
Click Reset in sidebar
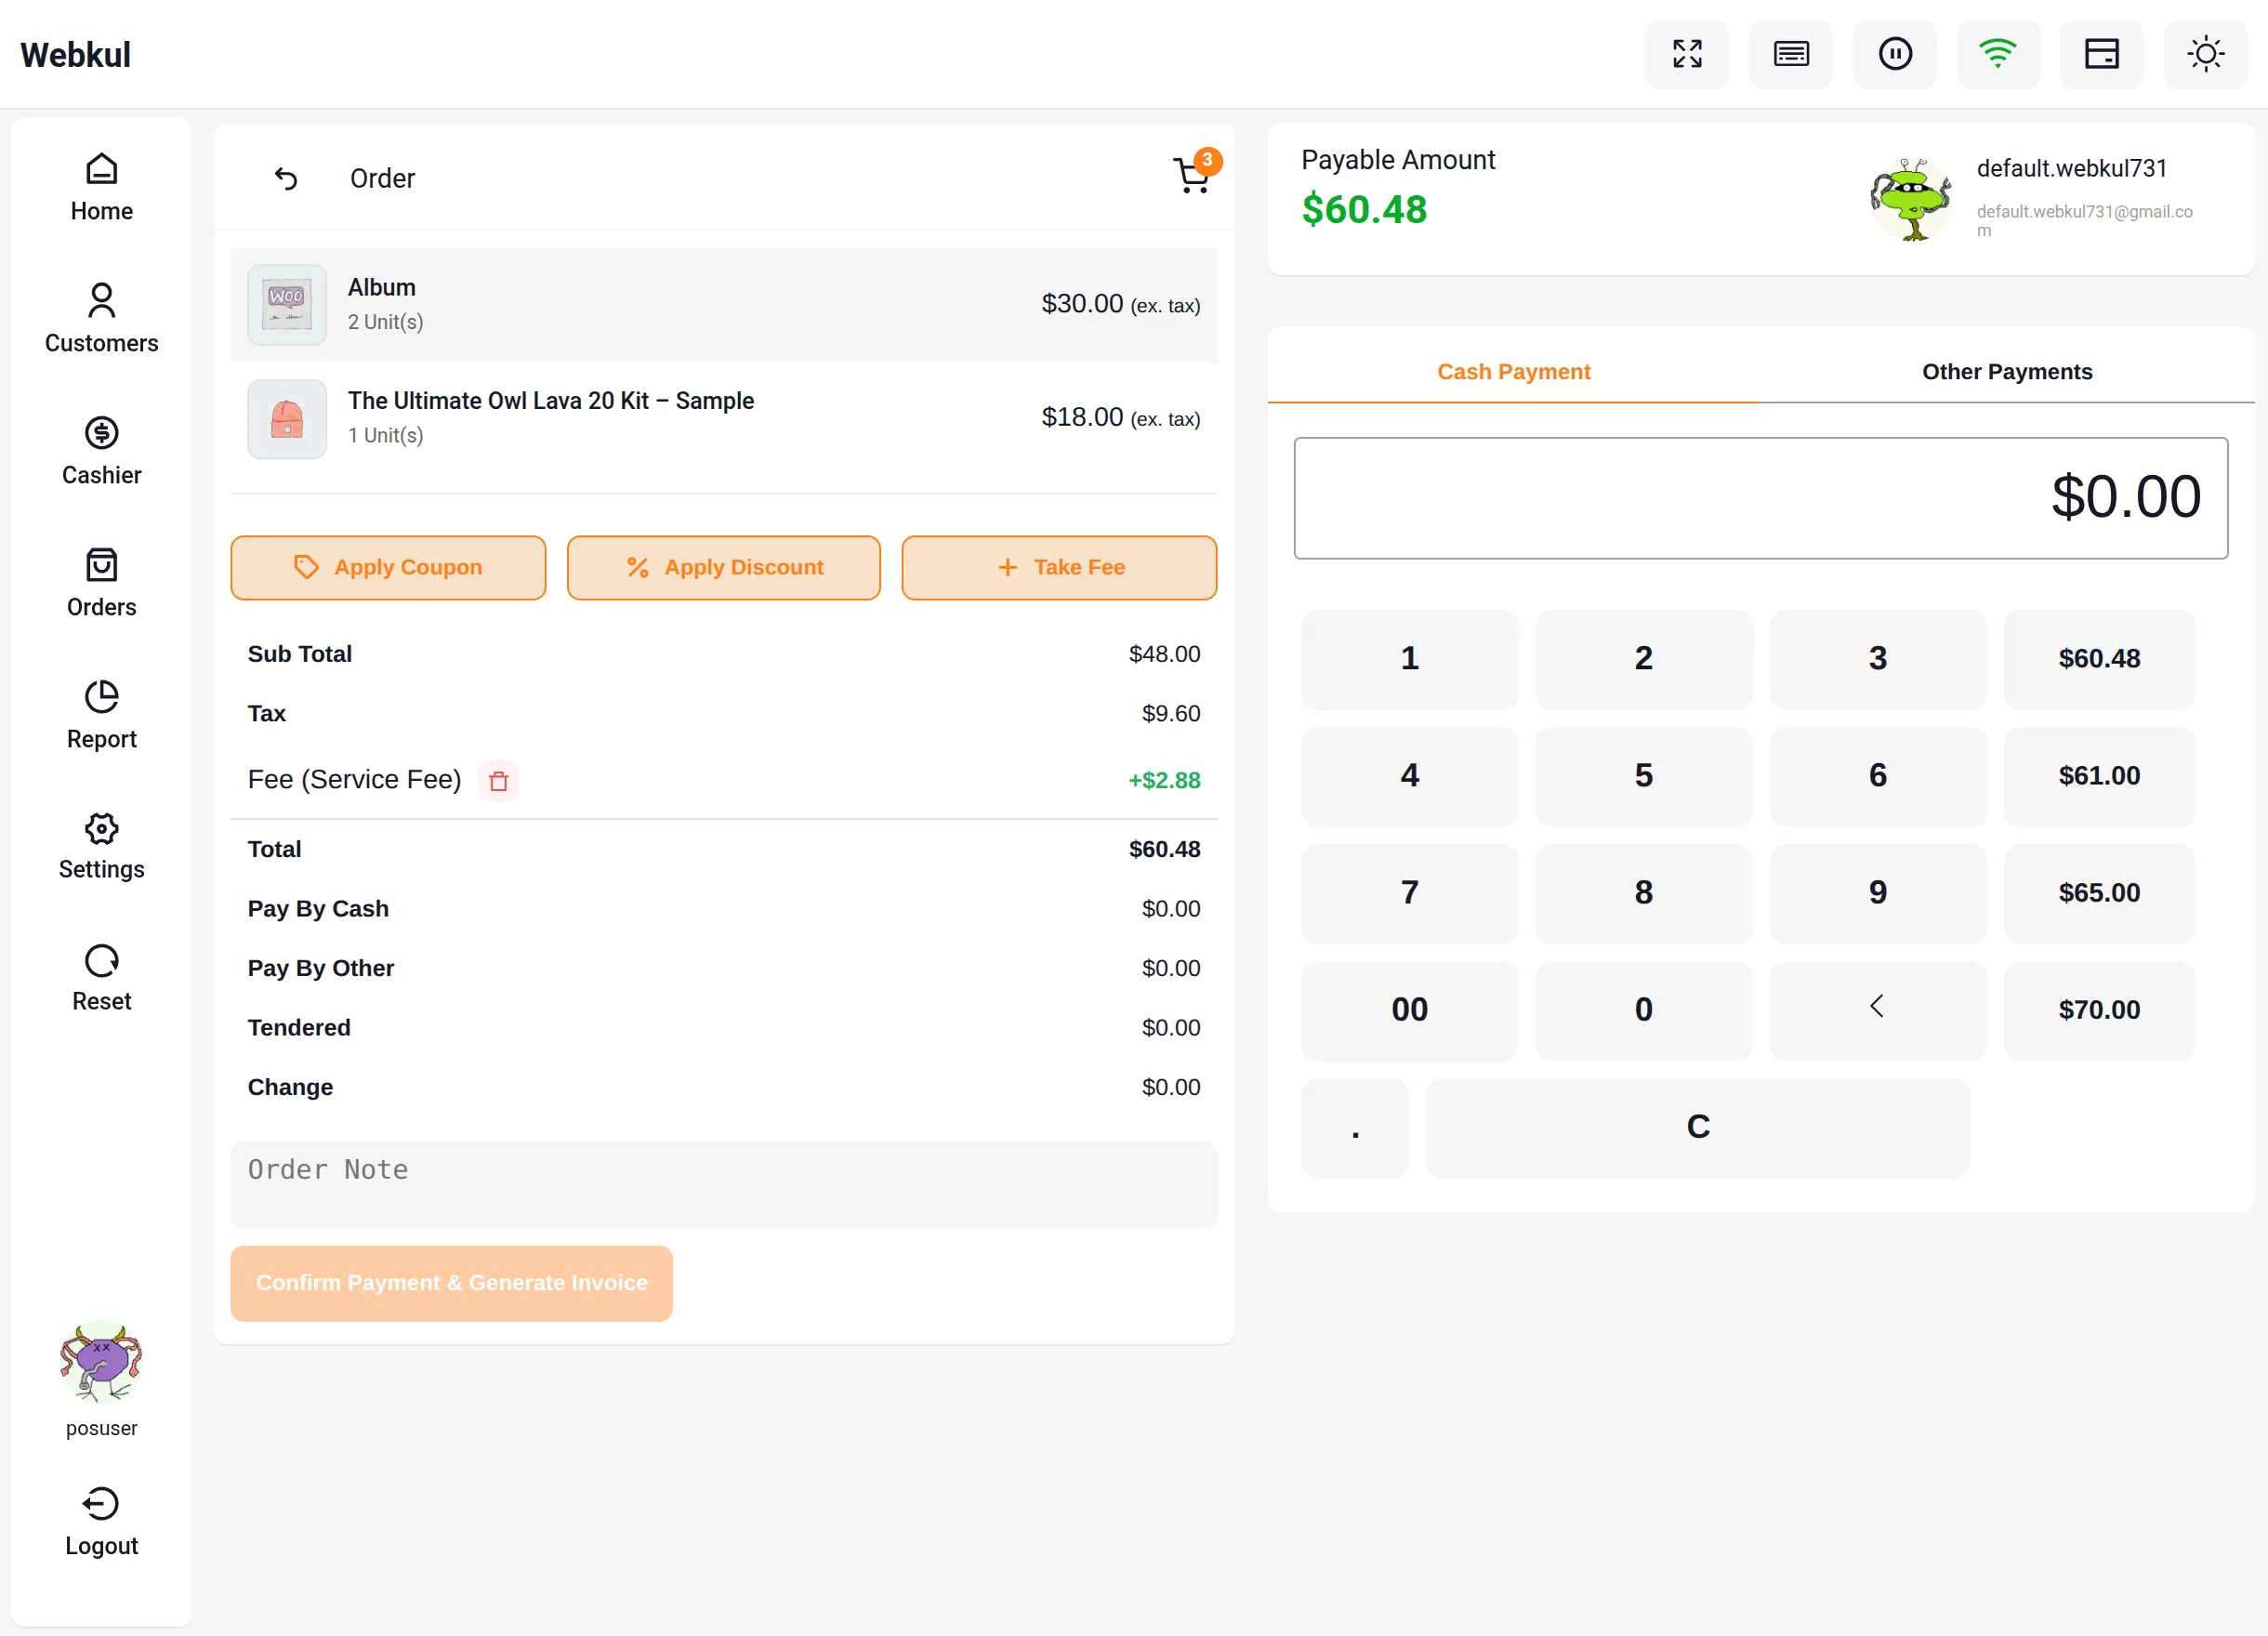pyautogui.click(x=101, y=978)
